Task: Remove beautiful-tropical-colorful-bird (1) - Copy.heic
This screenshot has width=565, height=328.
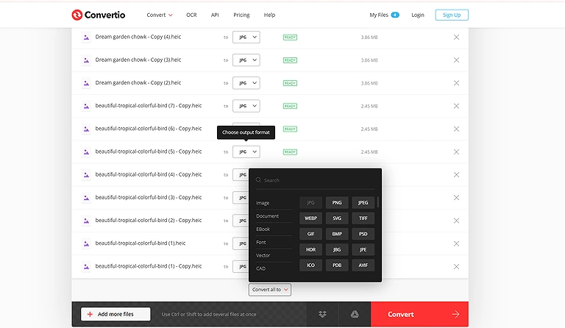Action: click(456, 266)
